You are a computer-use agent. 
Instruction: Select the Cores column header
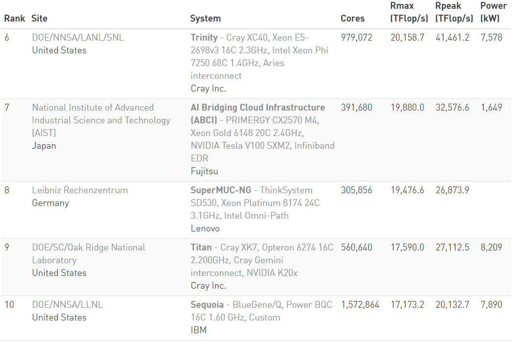tap(353, 19)
